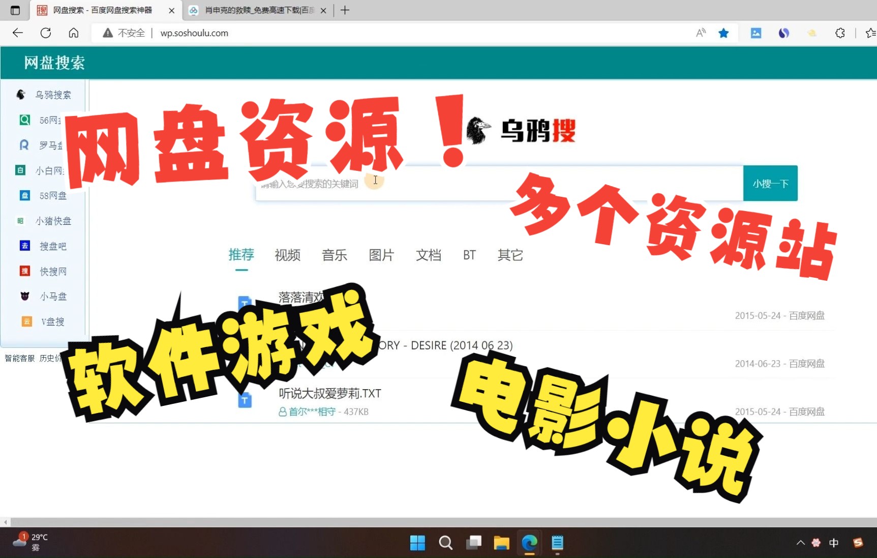877x558 pixels.
Task: Show hidden system tray icons
Action: 800,543
